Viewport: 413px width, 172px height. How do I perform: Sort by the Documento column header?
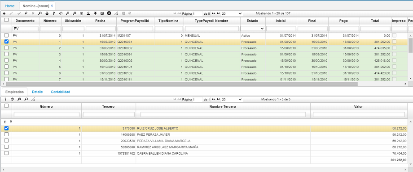point(25,21)
